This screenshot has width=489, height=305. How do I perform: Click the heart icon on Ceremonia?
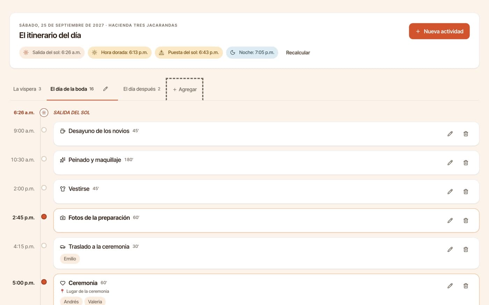[63, 283]
